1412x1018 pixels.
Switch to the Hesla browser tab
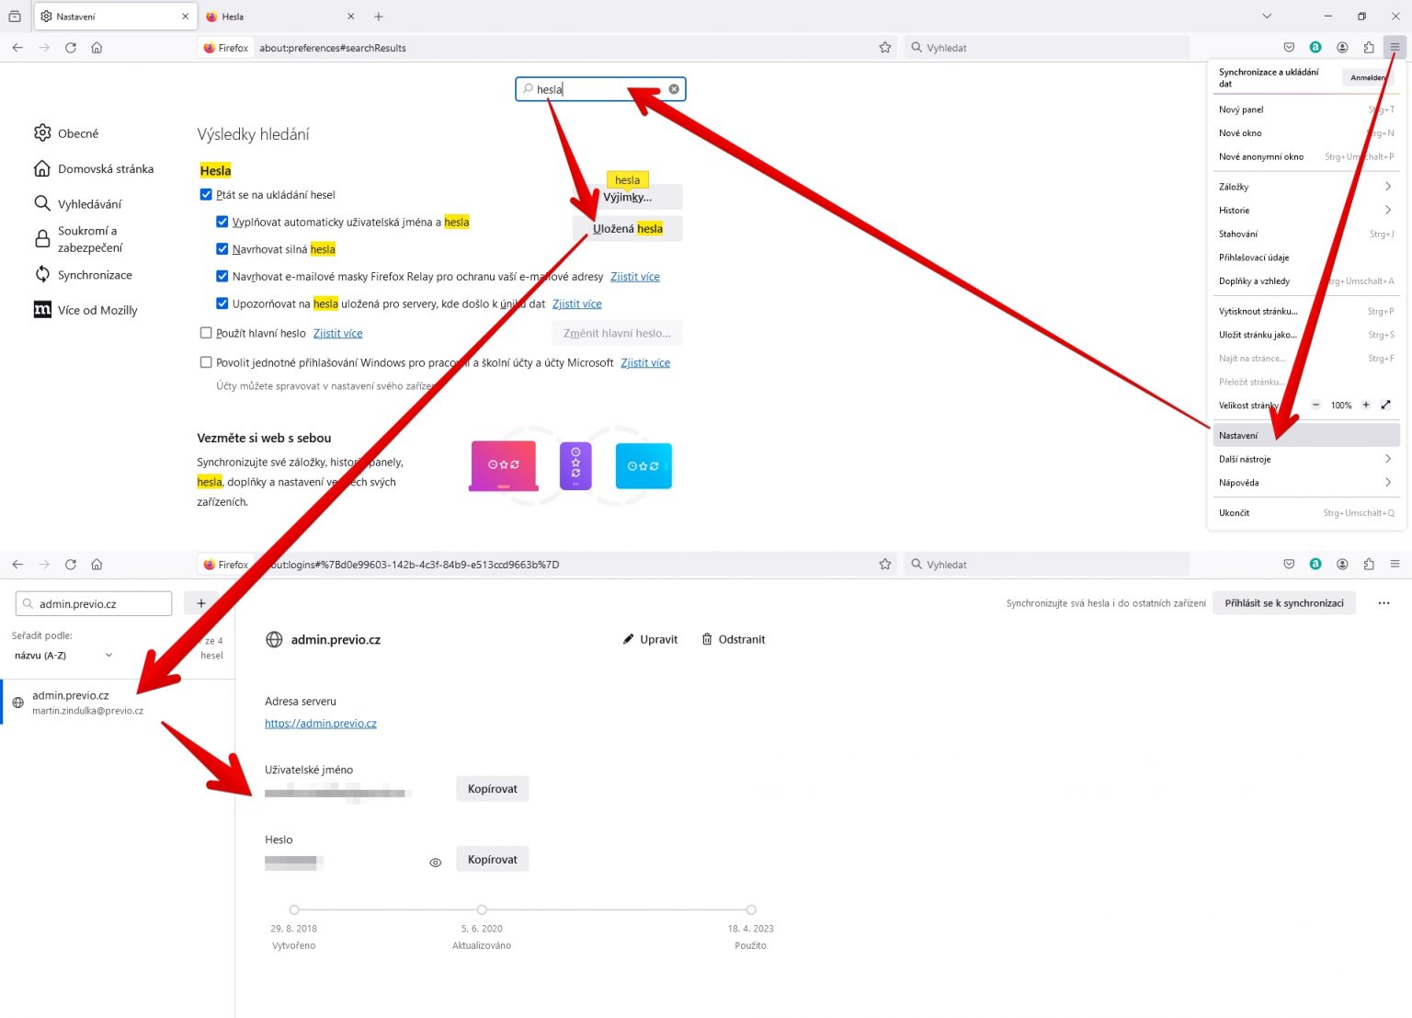point(233,16)
